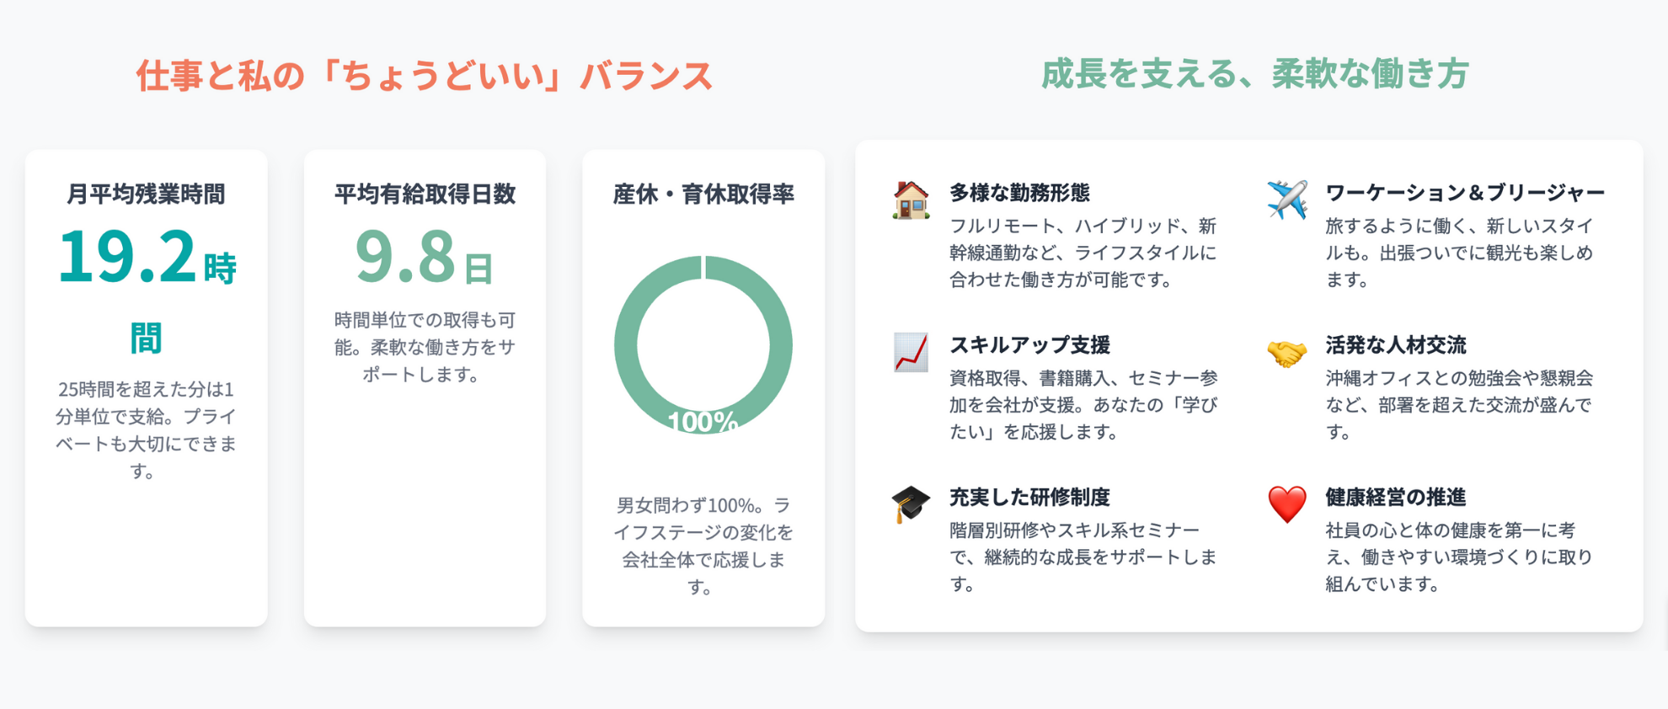The height and width of the screenshot is (709, 1668).
Task: Select the 平均有給取得日数 card title
Action: click(x=425, y=194)
